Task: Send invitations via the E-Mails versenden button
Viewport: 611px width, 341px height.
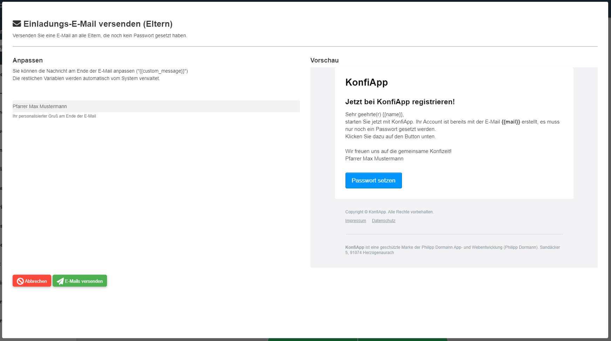Action: pos(80,281)
